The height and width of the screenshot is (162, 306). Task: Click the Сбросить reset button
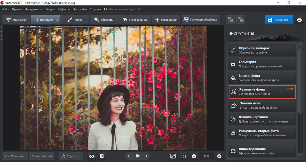[71, 156]
